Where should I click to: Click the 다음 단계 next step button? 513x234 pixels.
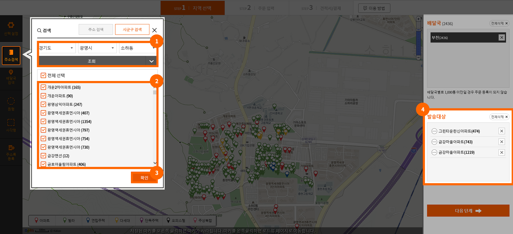(468, 211)
